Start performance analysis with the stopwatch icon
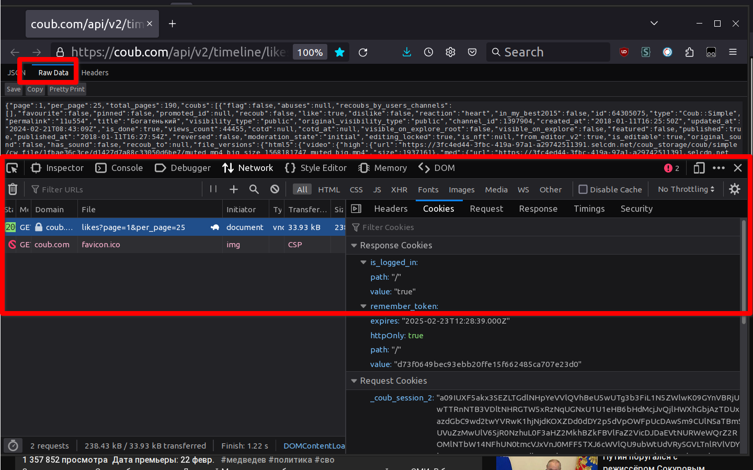Image resolution: width=753 pixels, height=470 pixels. (x=13, y=445)
